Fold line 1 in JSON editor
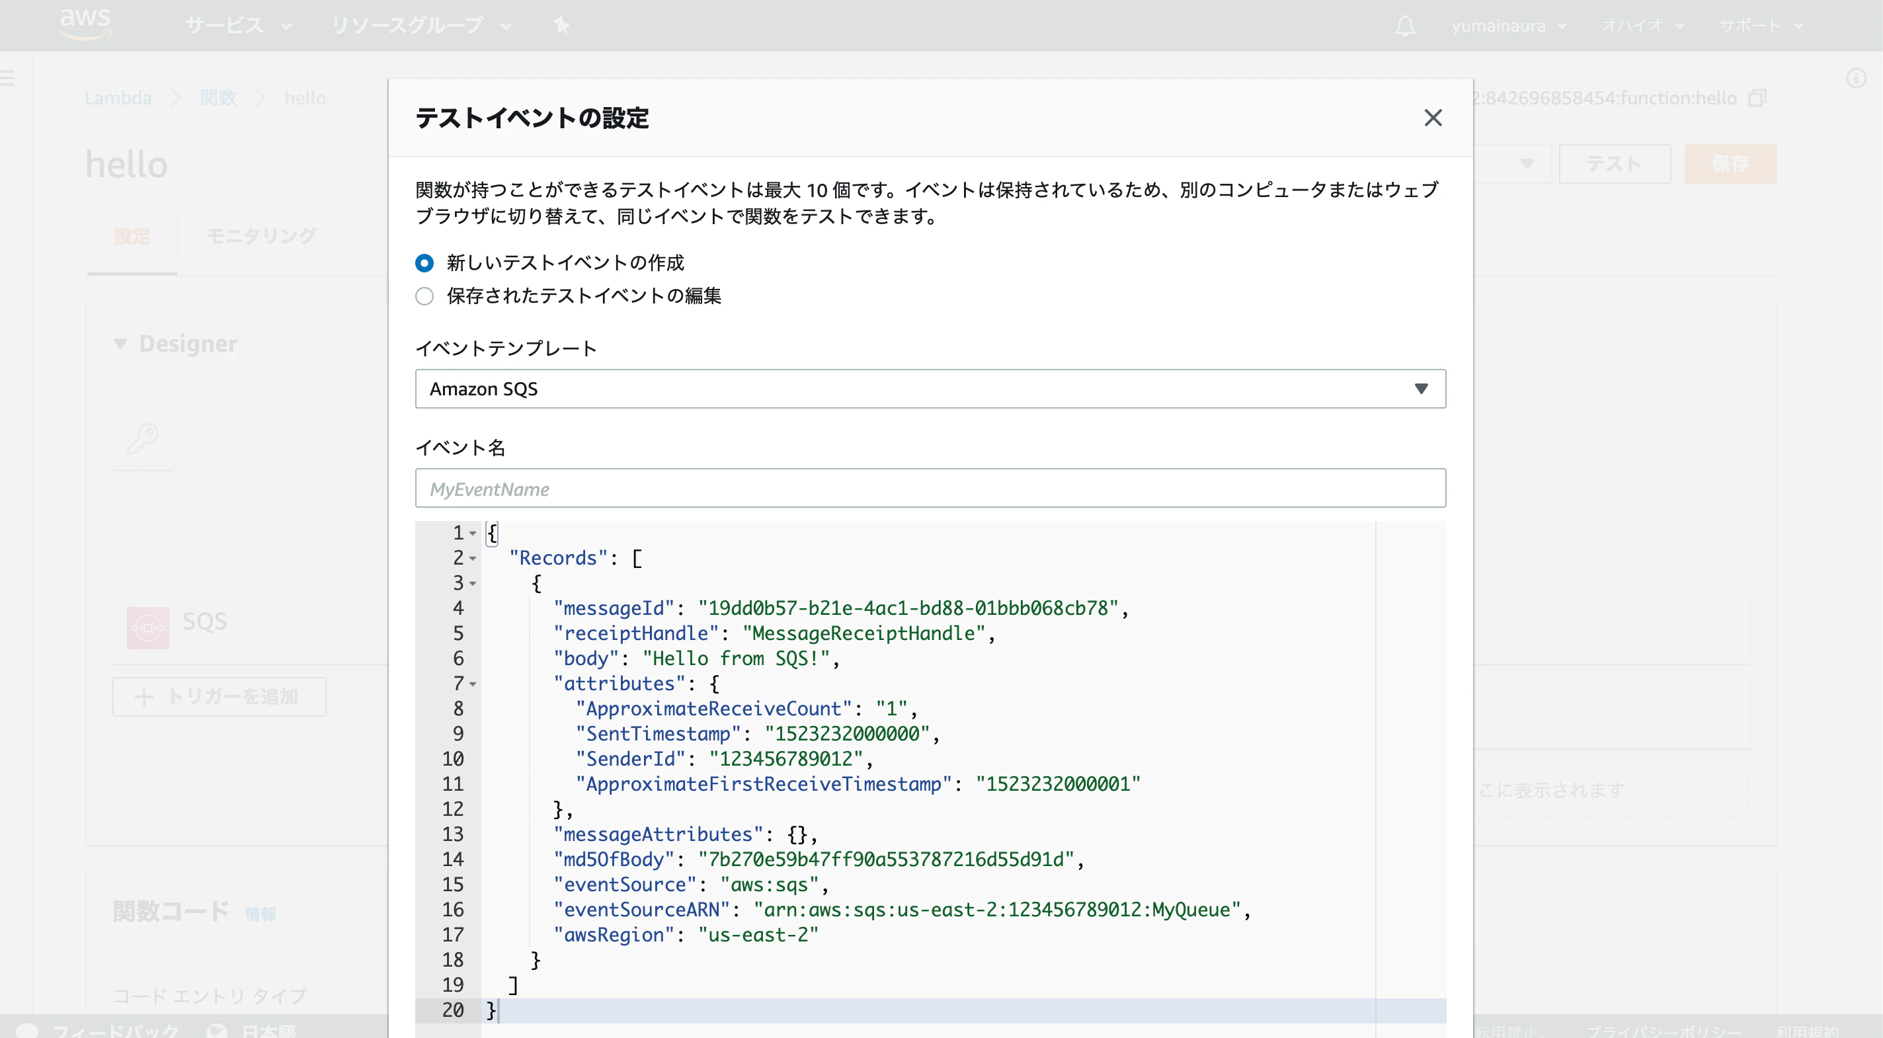The image size is (1883, 1038). [473, 534]
